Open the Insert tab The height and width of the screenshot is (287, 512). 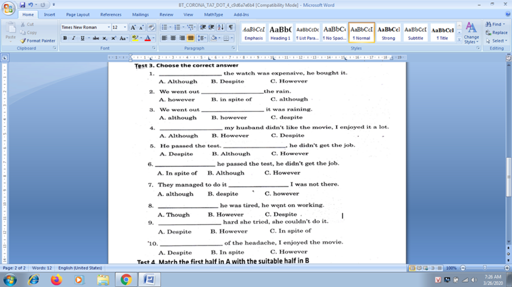tap(49, 14)
